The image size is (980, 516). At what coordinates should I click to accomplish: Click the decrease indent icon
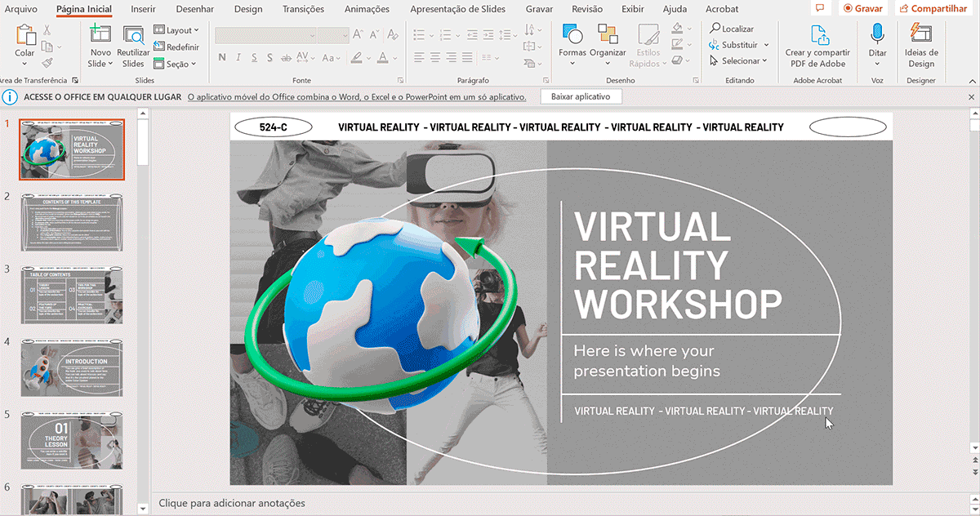tap(474, 35)
